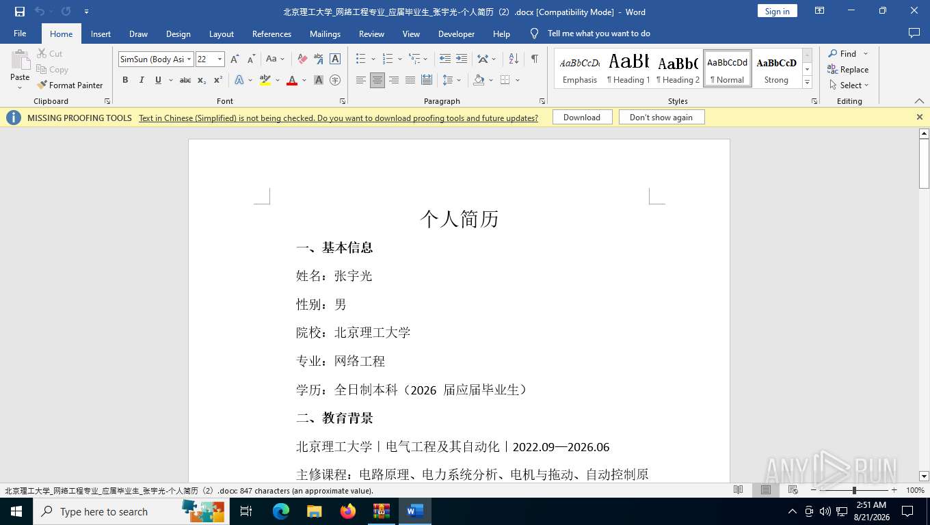Toggle italic formatting
The image size is (930, 525).
click(x=142, y=81)
